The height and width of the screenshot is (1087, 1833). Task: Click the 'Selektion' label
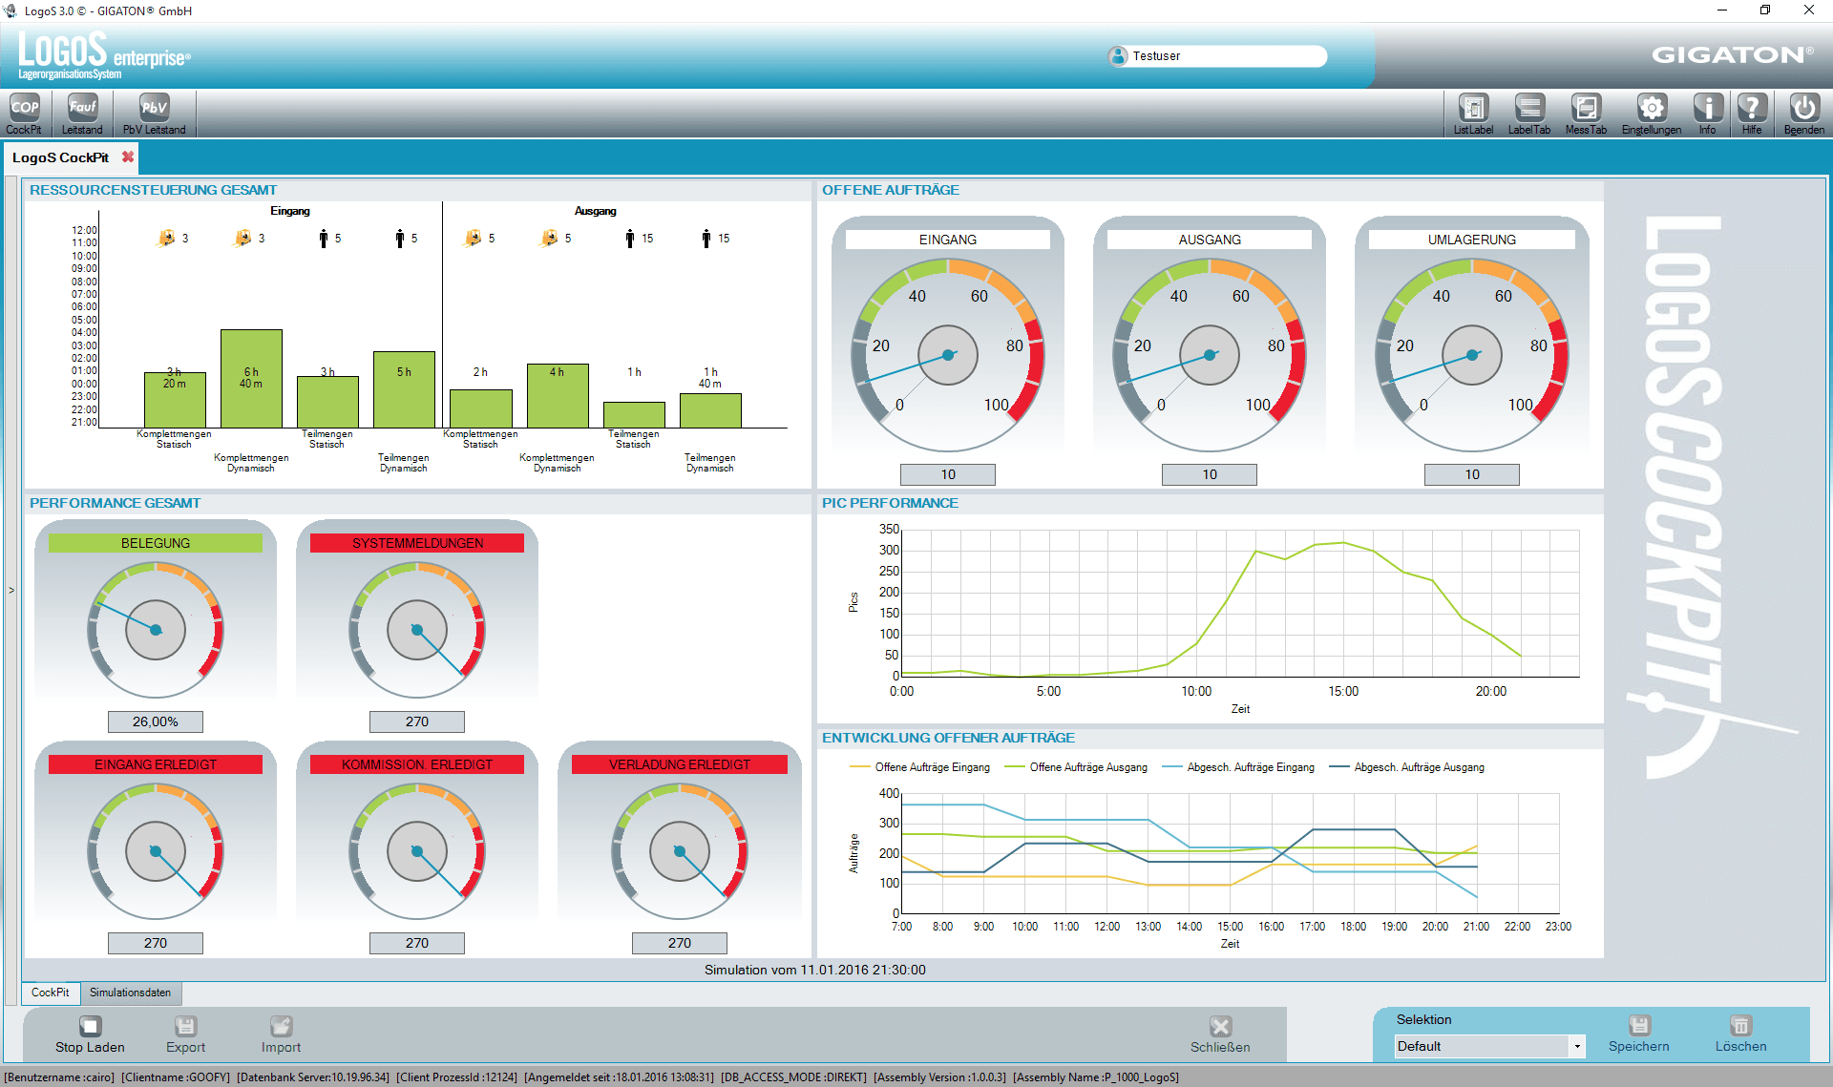(x=1423, y=1019)
